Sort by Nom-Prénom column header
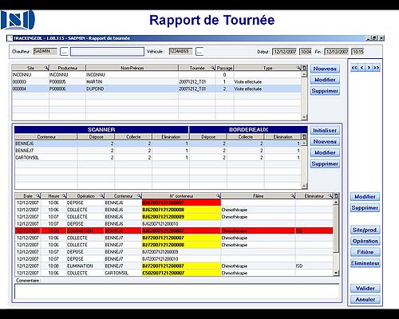 click(x=132, y=68)
